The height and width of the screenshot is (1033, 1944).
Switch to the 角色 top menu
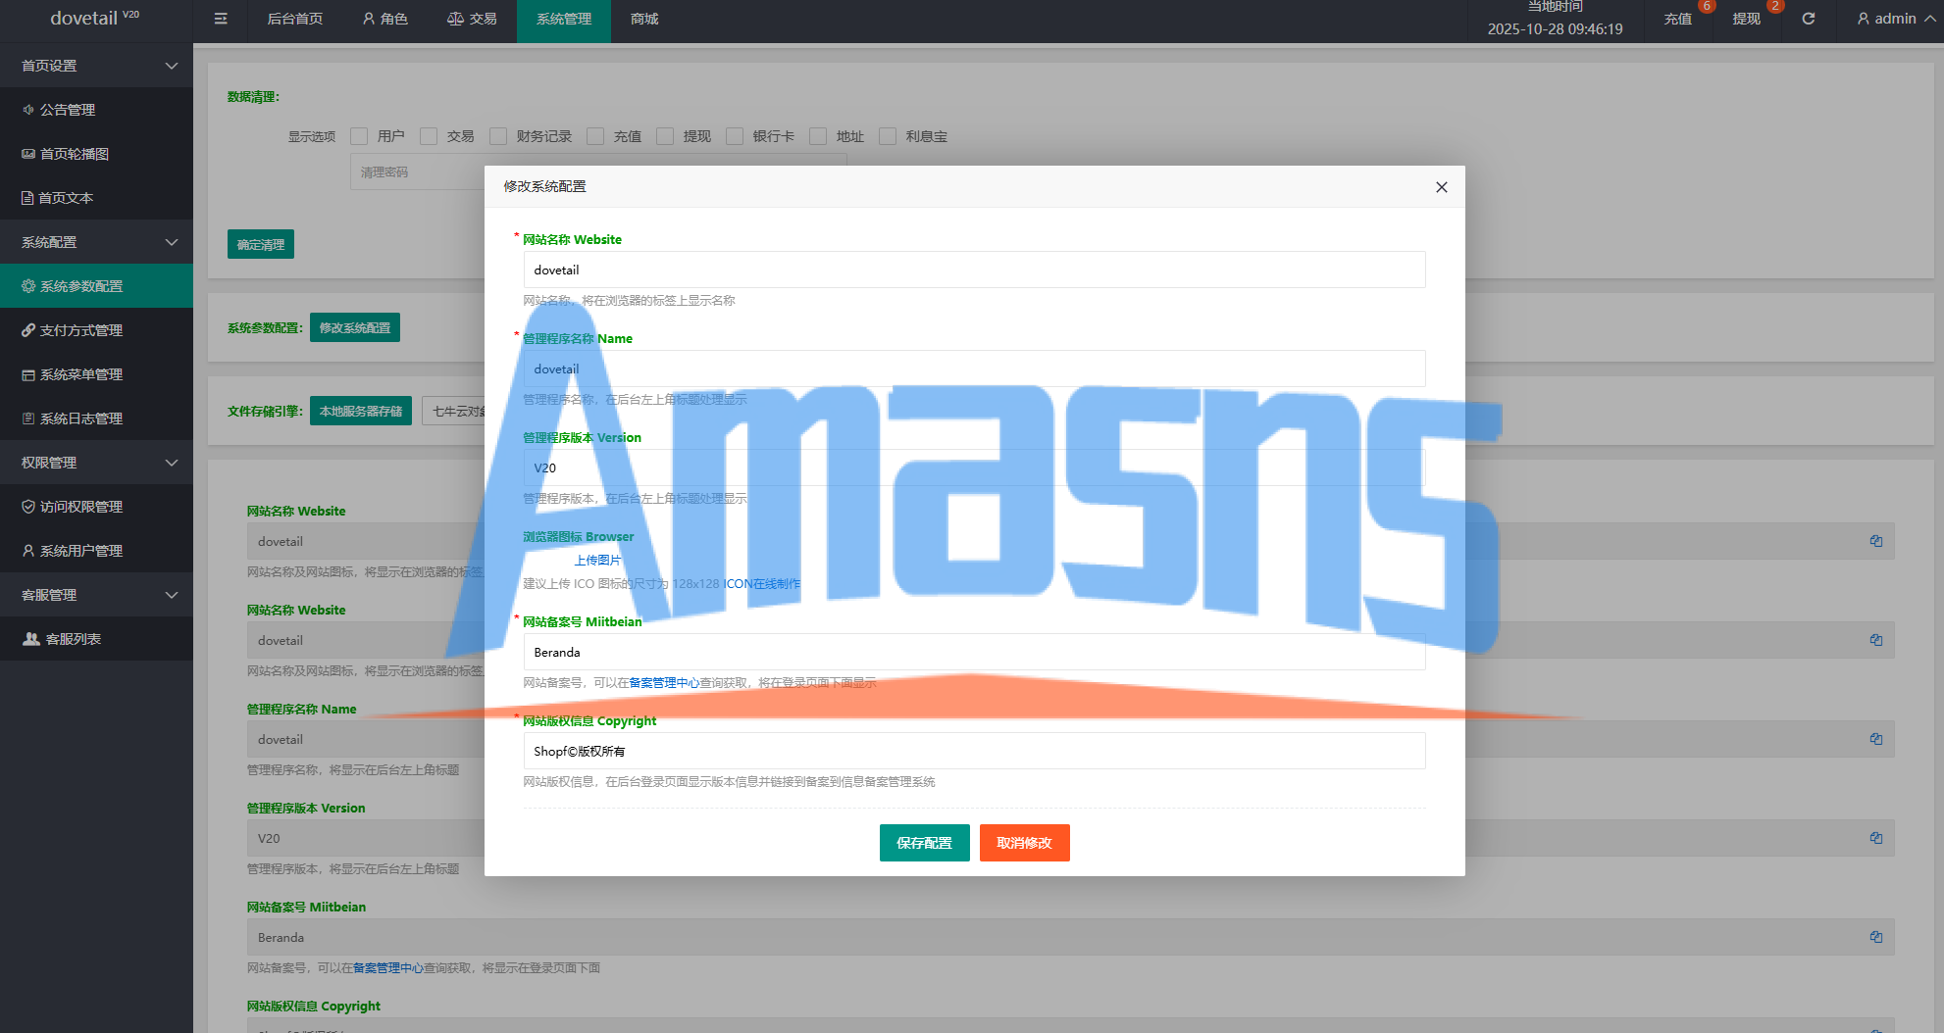pyautogui.click(x=385, y=19)
